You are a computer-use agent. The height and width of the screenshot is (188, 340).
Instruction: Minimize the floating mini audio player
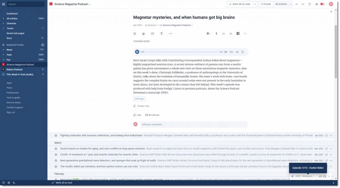pyautogui.click(x=329, y=176)
